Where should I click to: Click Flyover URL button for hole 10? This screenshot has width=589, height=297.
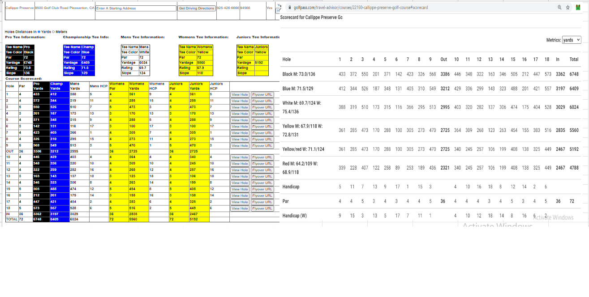[262, 157]
